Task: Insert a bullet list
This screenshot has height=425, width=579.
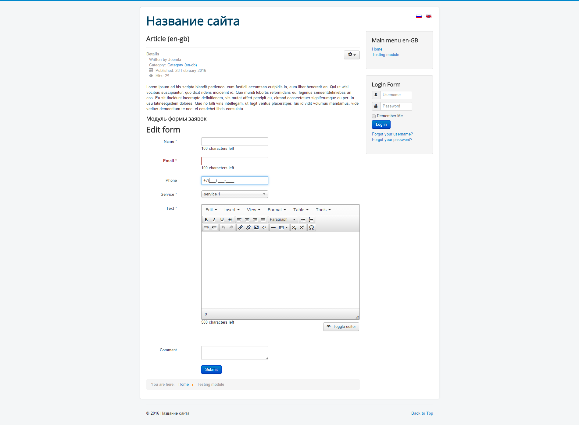Action: 303,220
